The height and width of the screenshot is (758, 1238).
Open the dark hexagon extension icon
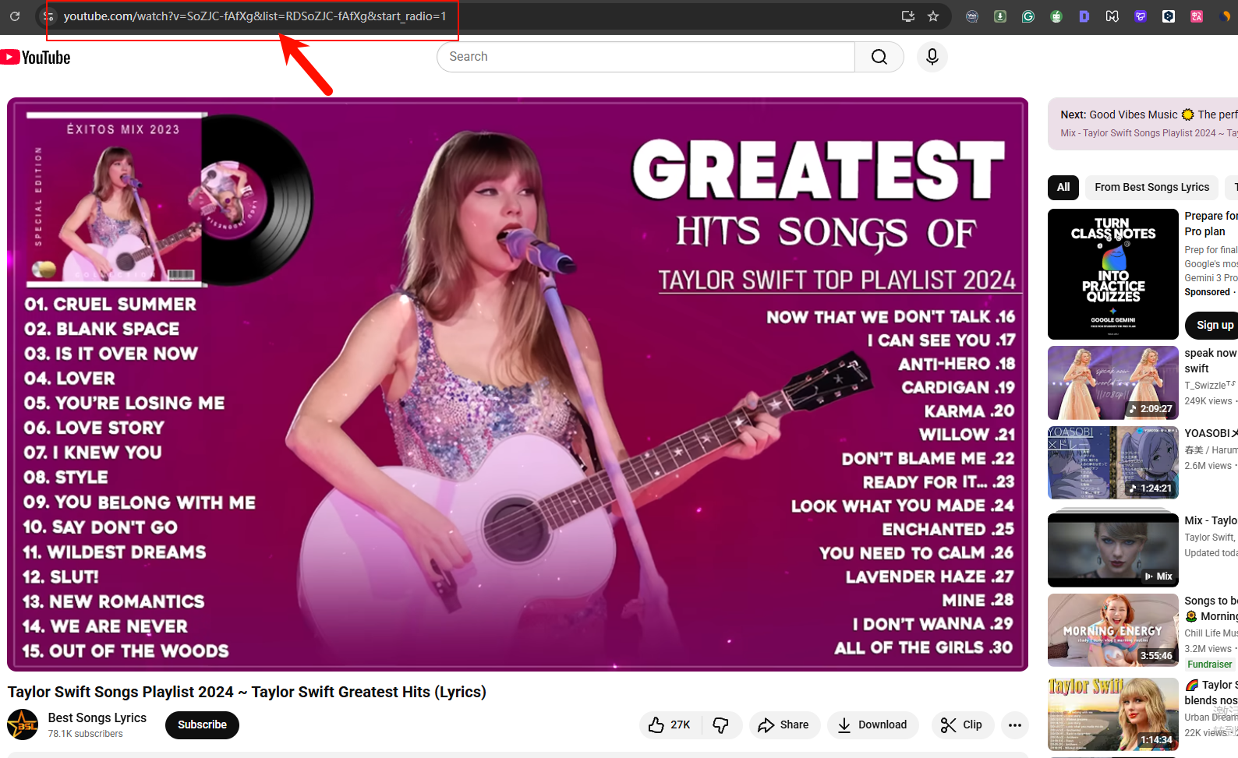(x=1169, y=16)
